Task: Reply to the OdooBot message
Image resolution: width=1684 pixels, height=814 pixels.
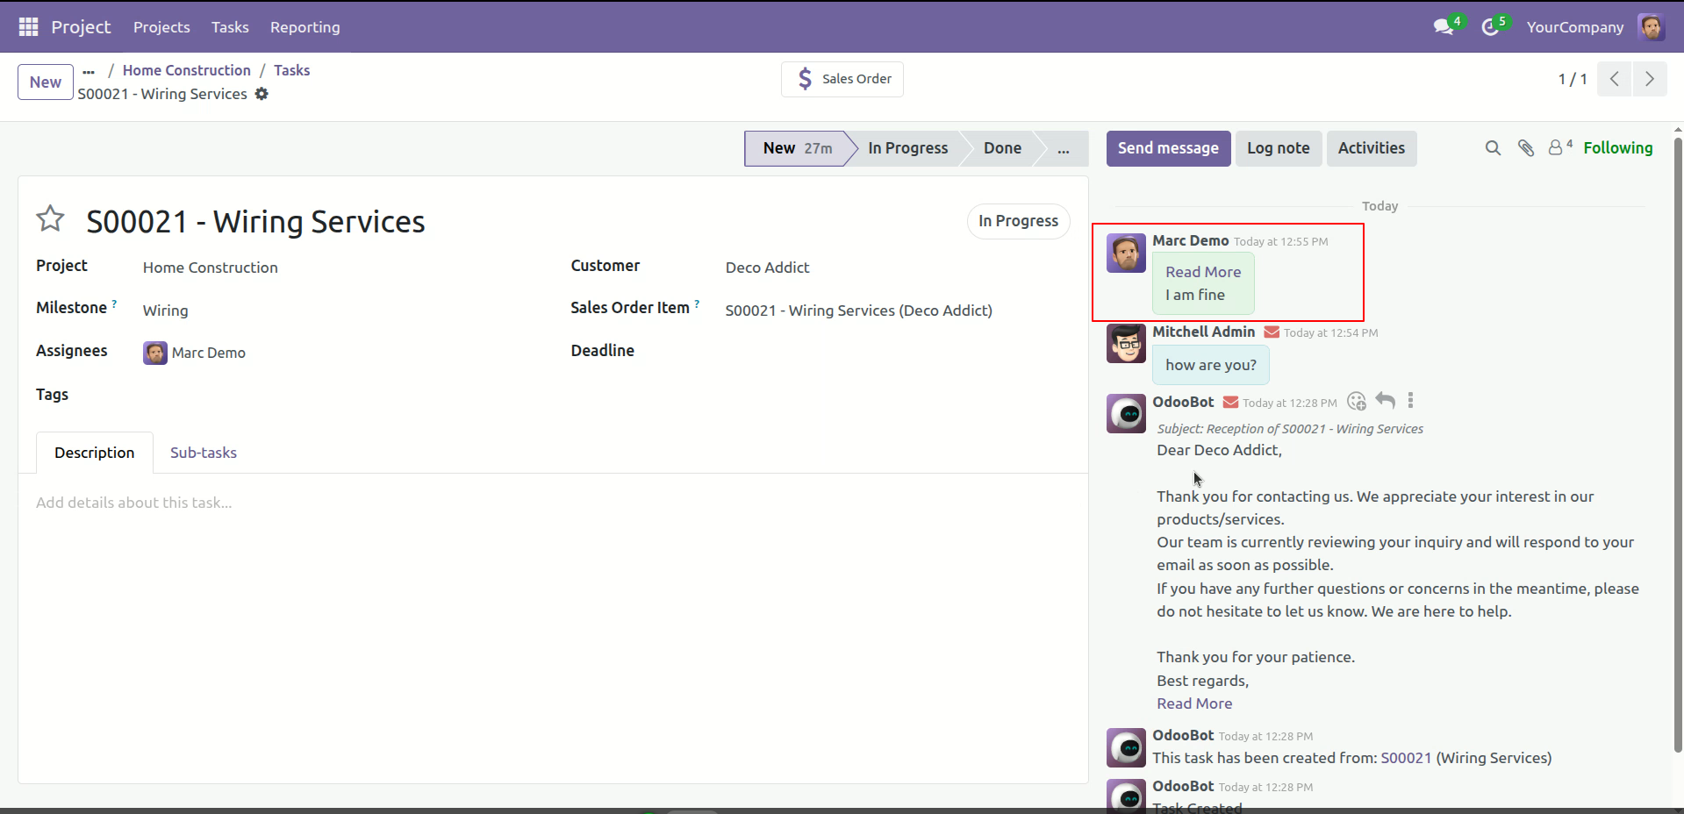Action: 1385,401
